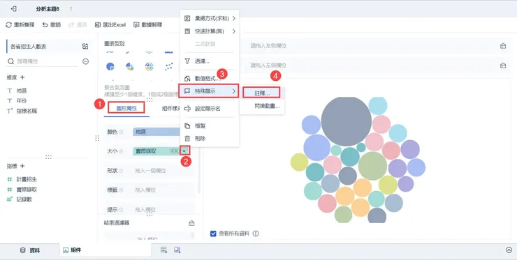This screenshot has height=260, width=517.
Task: Switch to the 組件樣式 tab
Action: click(x=170, y=108)
